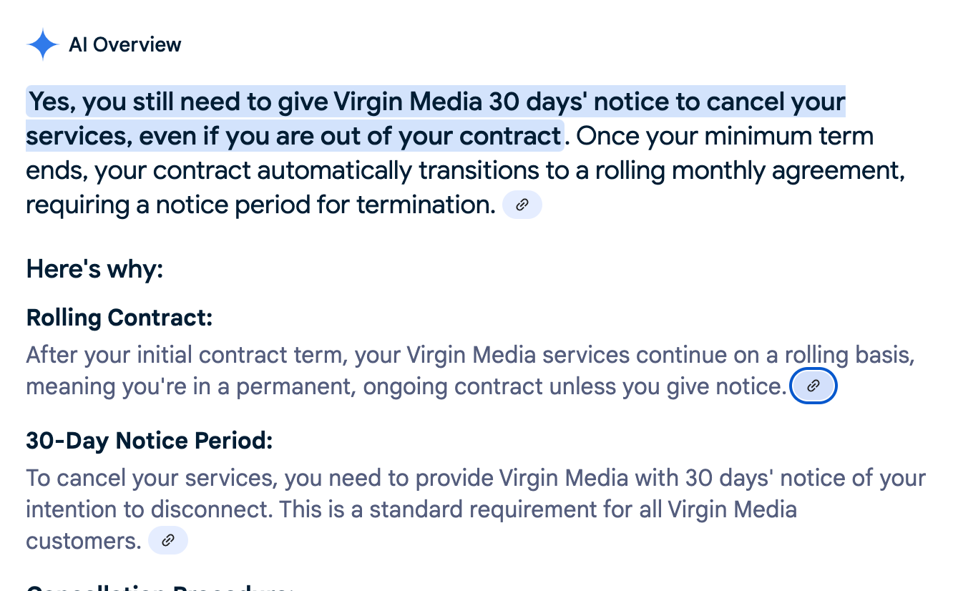Screen dimensions: 953x591
Task: Click the 'AI Overview' title label
Action: [125, 44]
